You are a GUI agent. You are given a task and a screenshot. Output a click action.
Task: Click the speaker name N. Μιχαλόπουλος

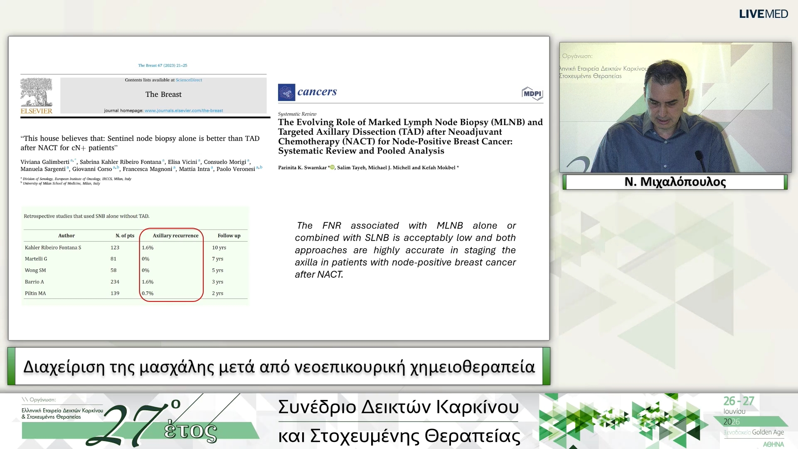tap(675, 182)
